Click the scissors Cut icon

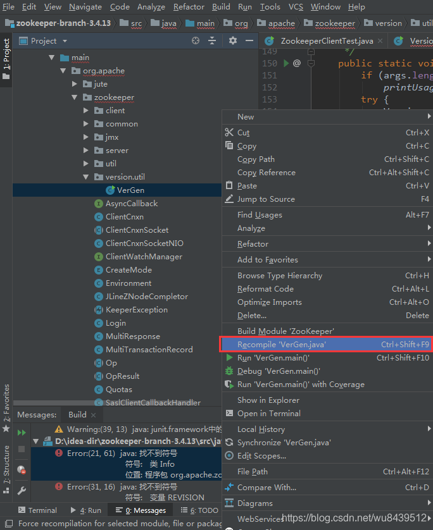[229, 133]
